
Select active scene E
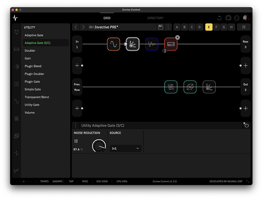pyautogui.click(x=209, y=27)
